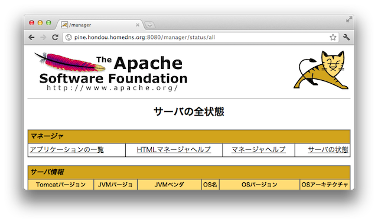Go back using the browser back arrow
This screenshot has height=223, width=378.
click(31, 37)
